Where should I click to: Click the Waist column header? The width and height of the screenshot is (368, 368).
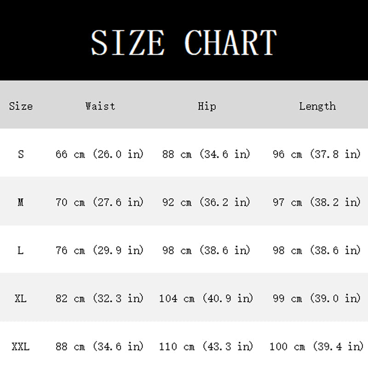pyautogui.click(x=100, y=106)
